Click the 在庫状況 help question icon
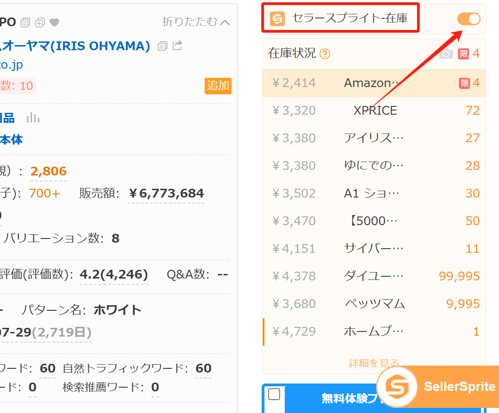Image resolution: width=499 pixels, height=413 pixels. click(325, 54)
